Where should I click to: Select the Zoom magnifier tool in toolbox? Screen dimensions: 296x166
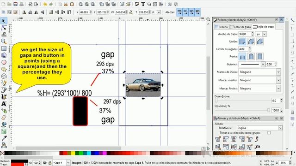(4, 41)
